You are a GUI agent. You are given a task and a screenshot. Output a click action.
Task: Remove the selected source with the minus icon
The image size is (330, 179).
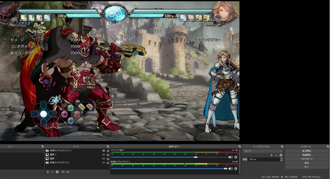coord(52,172)
